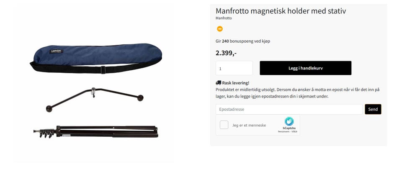Viewport: 402px width, 174px height.
Task: Open the Personvern link in hCaptcha
Action: 283,131
